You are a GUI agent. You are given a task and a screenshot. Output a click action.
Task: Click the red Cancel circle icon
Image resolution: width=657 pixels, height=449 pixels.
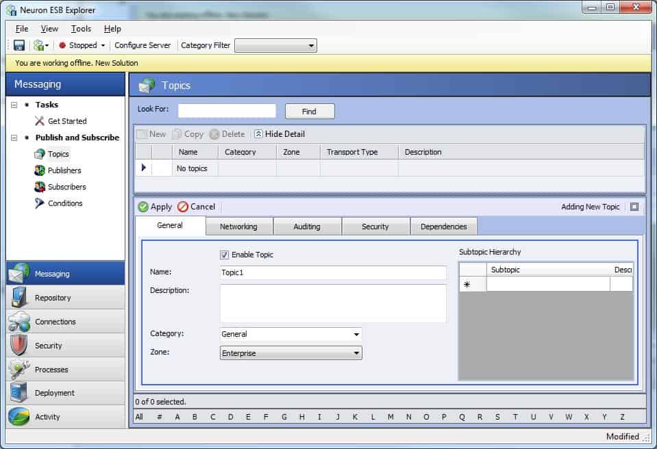point(183,207)
